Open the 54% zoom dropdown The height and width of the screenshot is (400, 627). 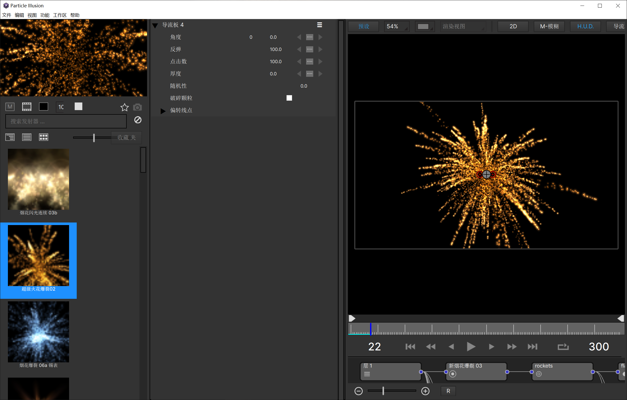[397, 26]
